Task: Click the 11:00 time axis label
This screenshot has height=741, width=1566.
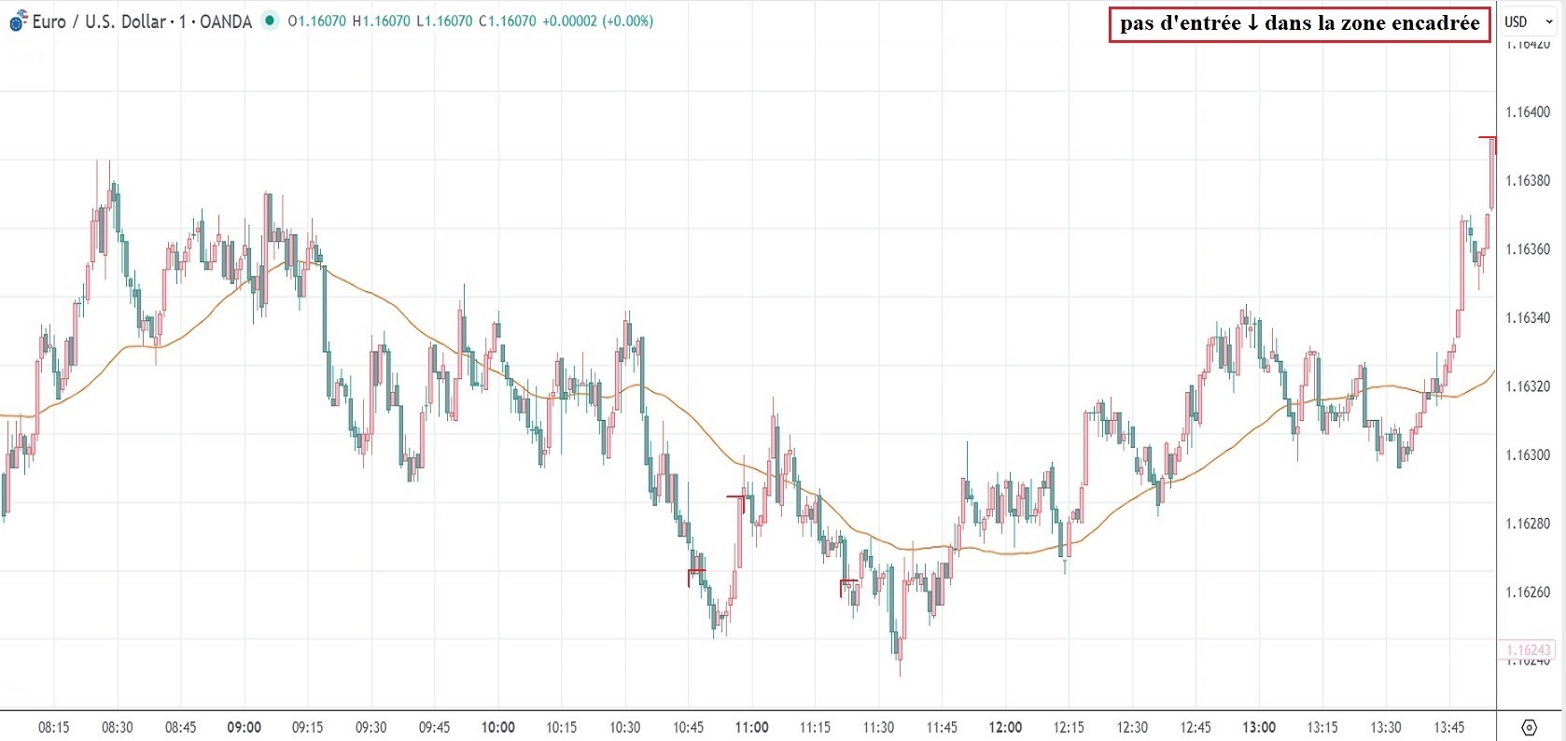Action: click(752, 728)
